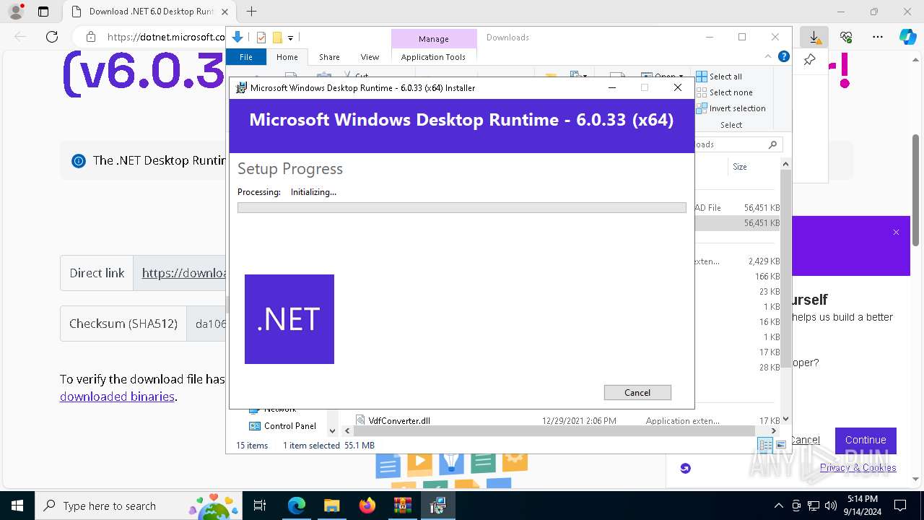
Task: Switch to the View ribbon tab
Action: point(370,57)
